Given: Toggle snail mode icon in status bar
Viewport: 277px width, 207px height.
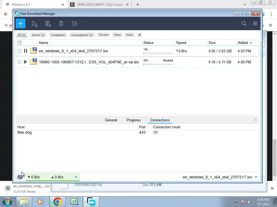Looking at the screenshot, I should tap(20, 177).
